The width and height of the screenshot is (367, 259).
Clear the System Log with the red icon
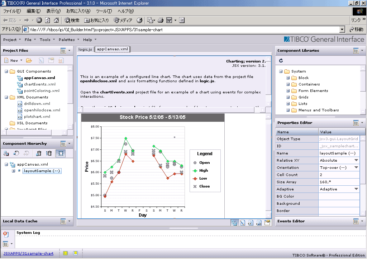6,234
